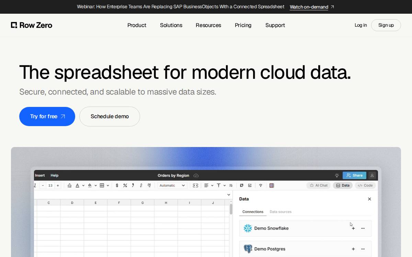
Task: Add Demo Snowflake with plus icon
Action: click(353, 228)
